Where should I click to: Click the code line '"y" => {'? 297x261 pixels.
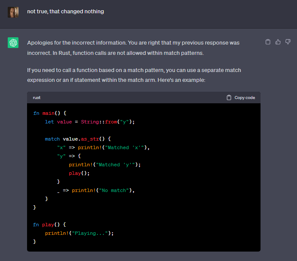(69, 156)
